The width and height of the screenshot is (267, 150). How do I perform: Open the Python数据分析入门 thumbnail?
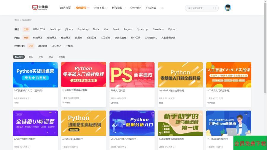(132, 123)
